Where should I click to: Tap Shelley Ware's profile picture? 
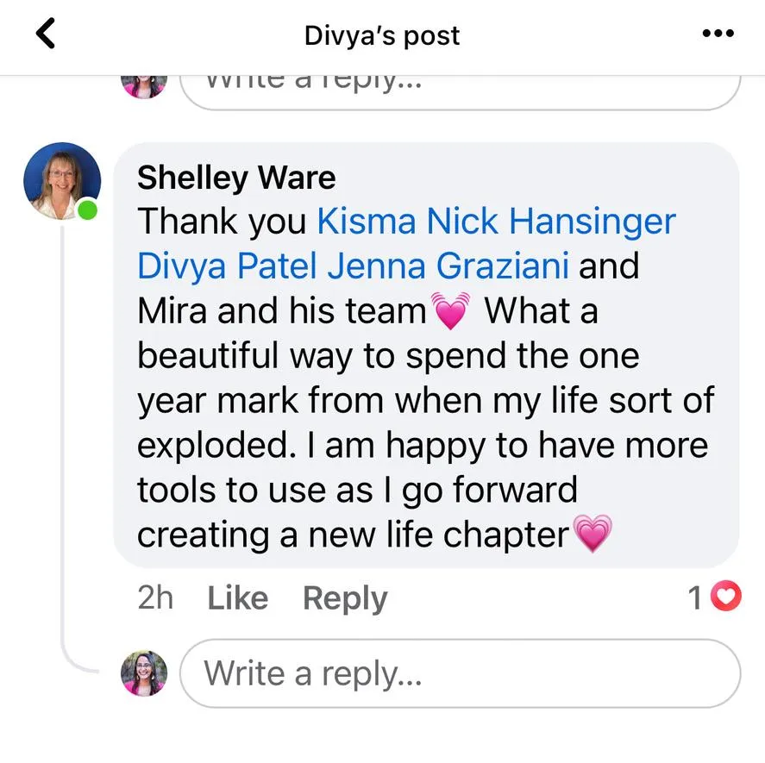point(62,181)
